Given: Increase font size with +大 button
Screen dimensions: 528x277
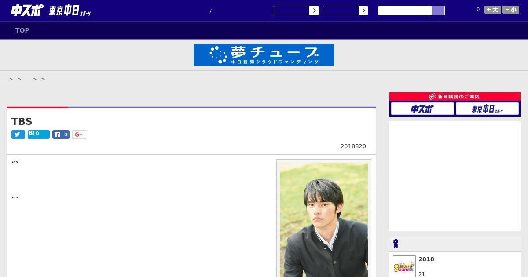Looking at the screenshot, I should (493, 10).
